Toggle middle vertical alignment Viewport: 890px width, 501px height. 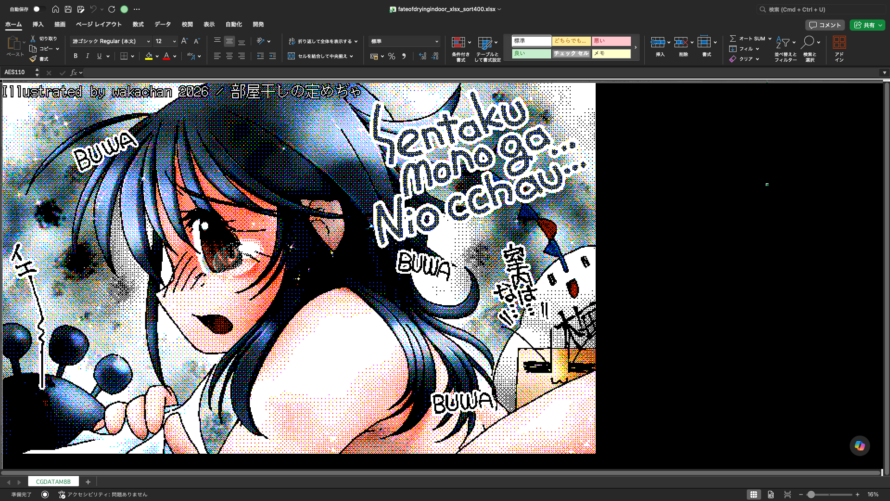[x=229, y=41]
